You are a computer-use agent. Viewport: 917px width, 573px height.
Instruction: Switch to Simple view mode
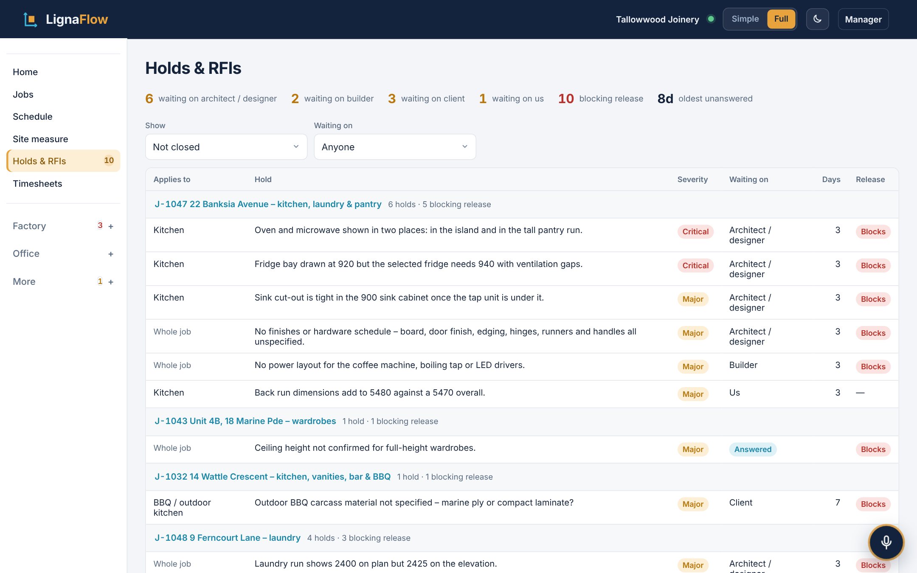745,19
